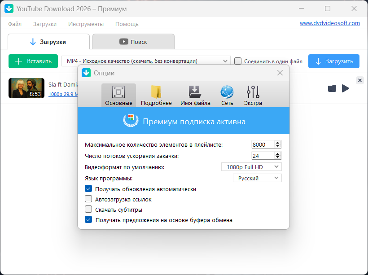368x275 pixels.
Task: Click the 1080p 29.9 quality link
Action: [63, 94]
